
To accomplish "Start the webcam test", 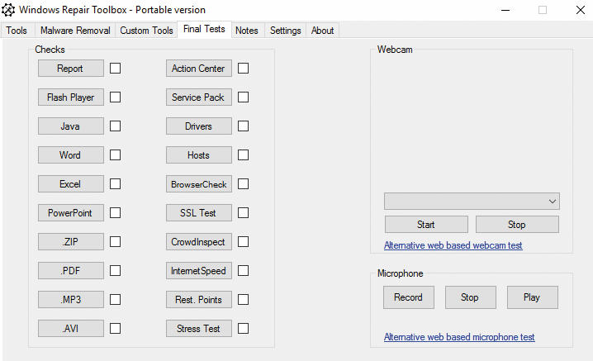I will pyautogui.click(x=426, y=225).
